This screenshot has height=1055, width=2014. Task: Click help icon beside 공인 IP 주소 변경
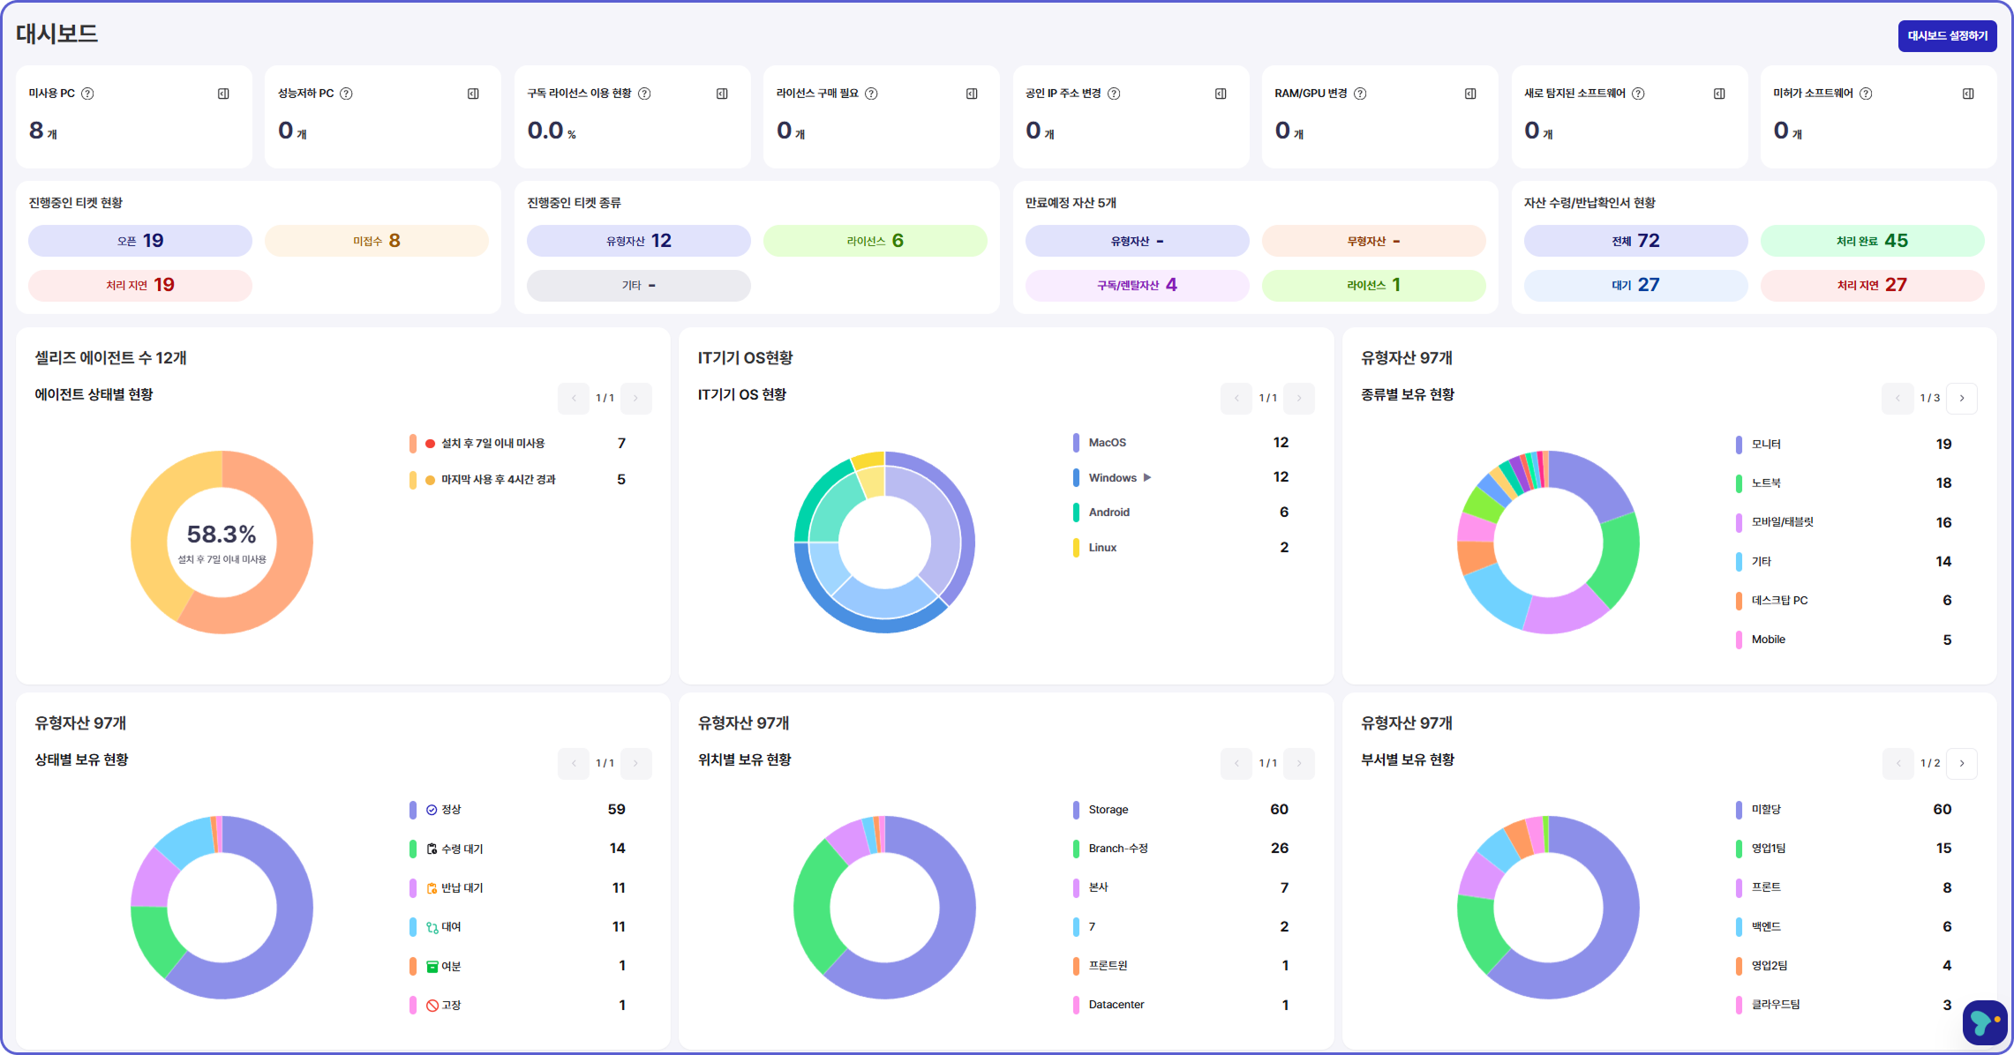point(1114,94)
